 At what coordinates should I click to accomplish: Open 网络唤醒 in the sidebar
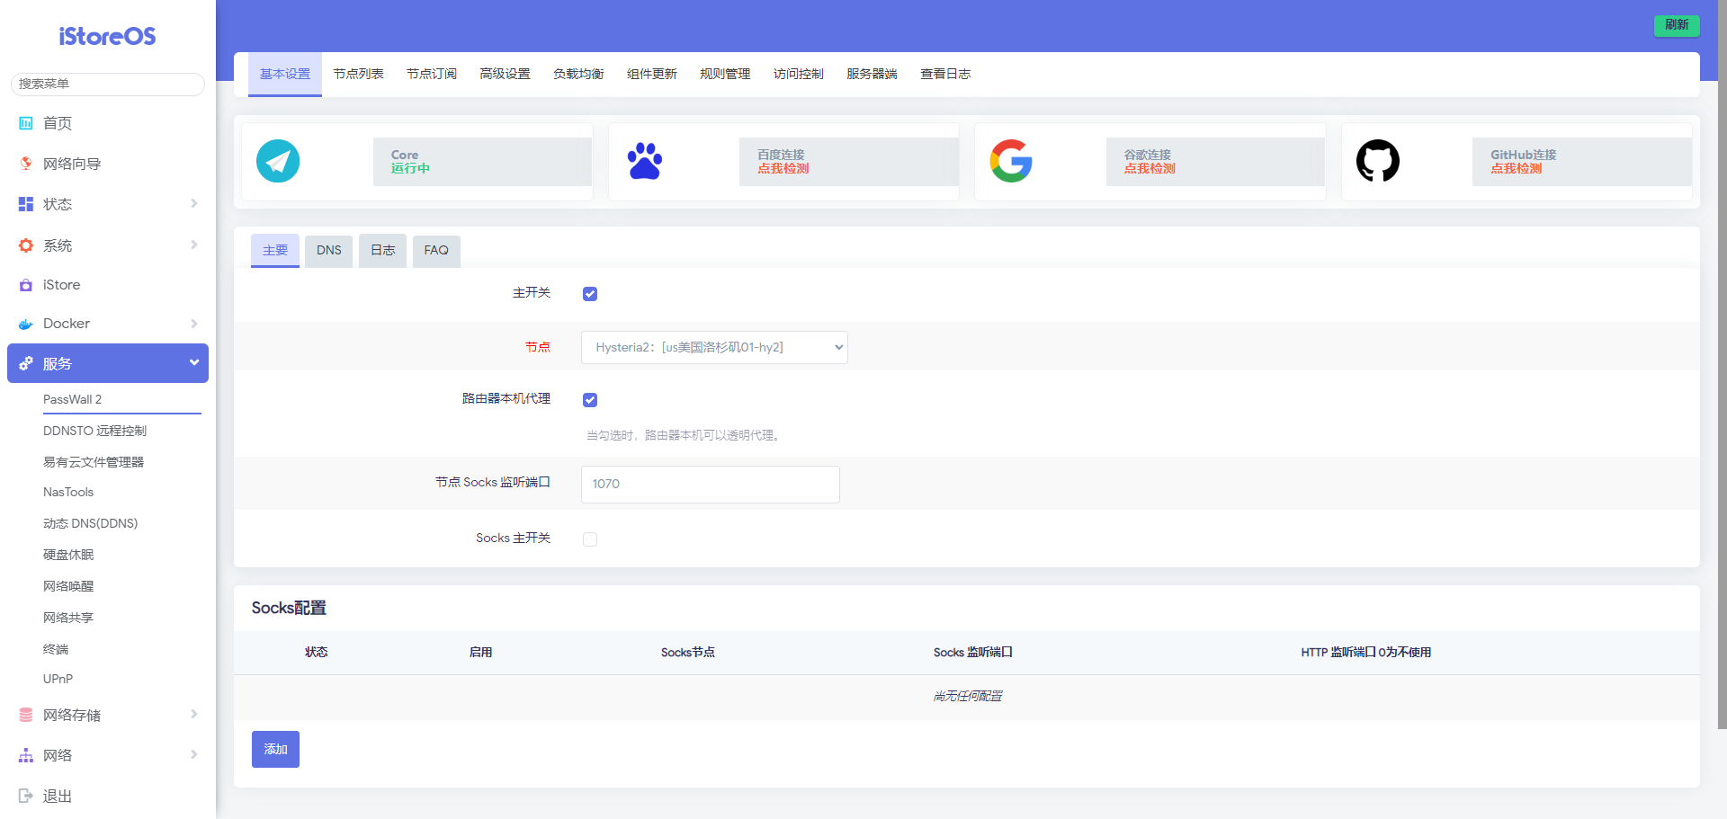tap(68, 586)
